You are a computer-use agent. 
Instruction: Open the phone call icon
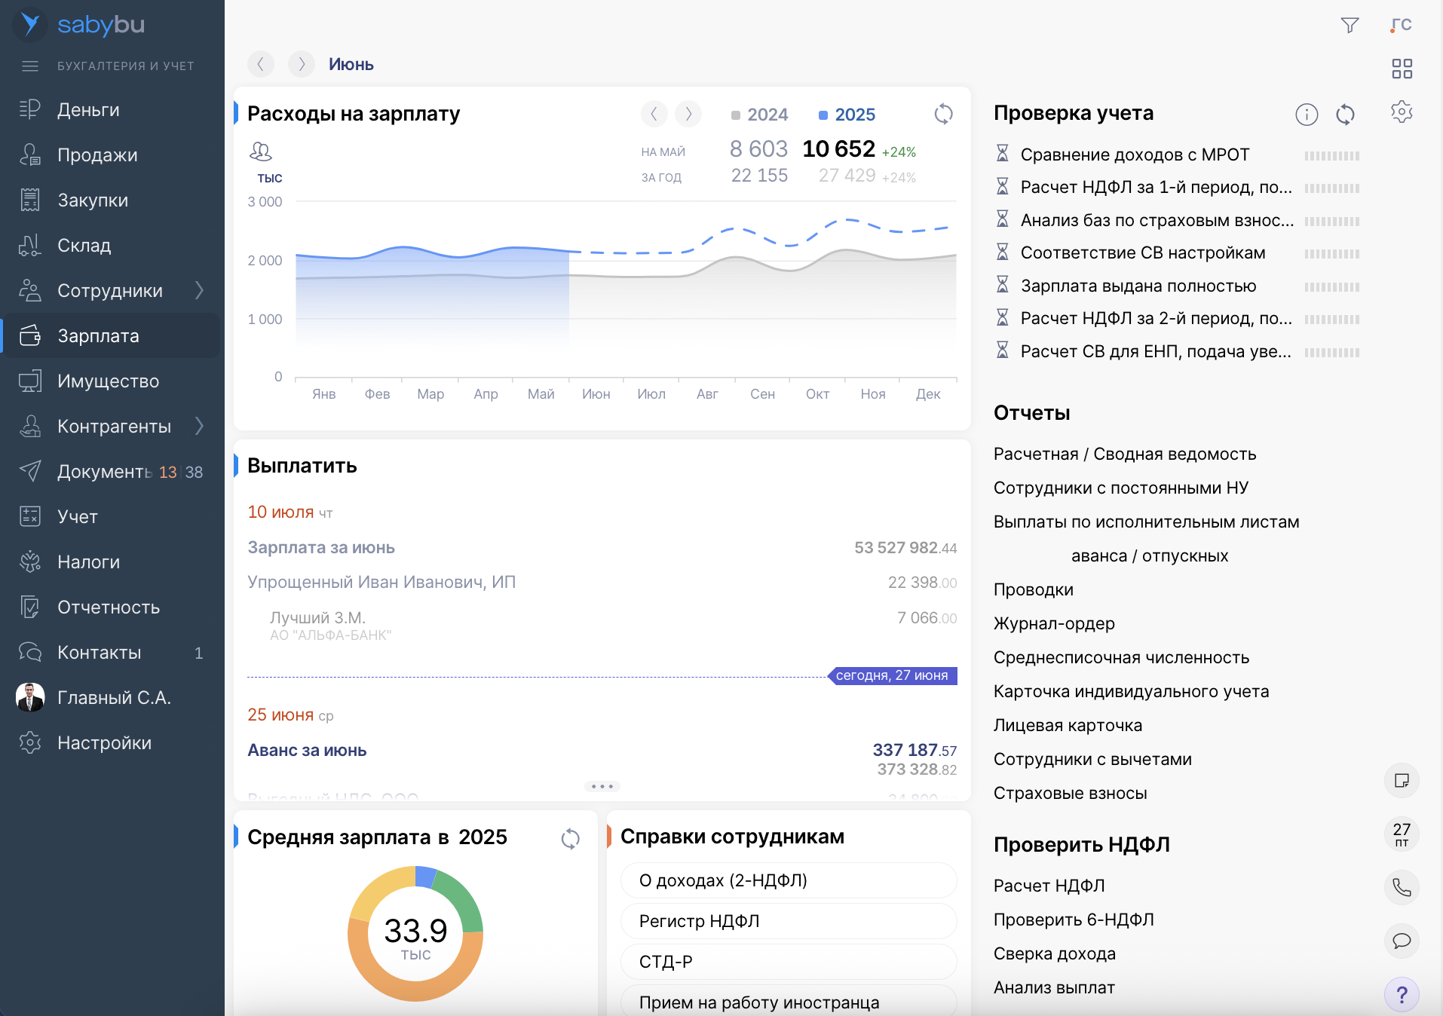tap(1402, 887)
